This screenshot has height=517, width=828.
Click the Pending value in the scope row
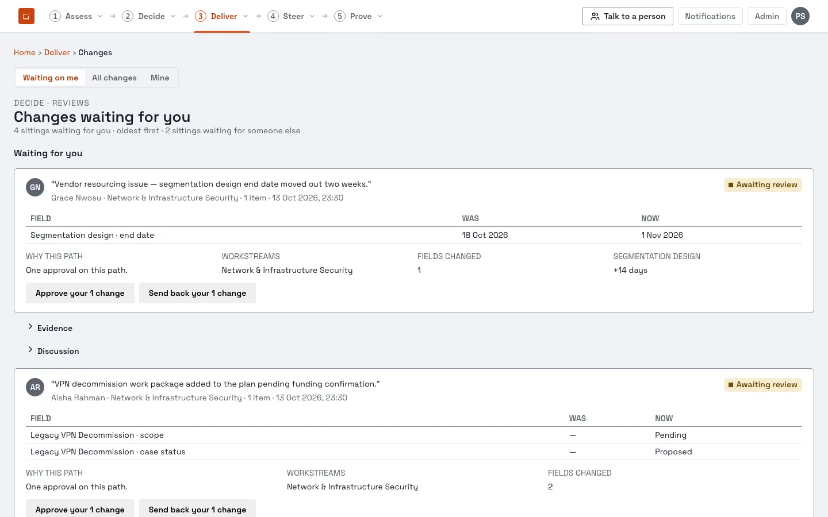point(670,435)
